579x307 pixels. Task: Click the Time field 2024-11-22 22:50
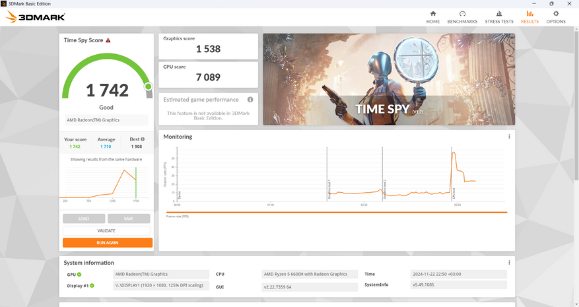(459, 274)
